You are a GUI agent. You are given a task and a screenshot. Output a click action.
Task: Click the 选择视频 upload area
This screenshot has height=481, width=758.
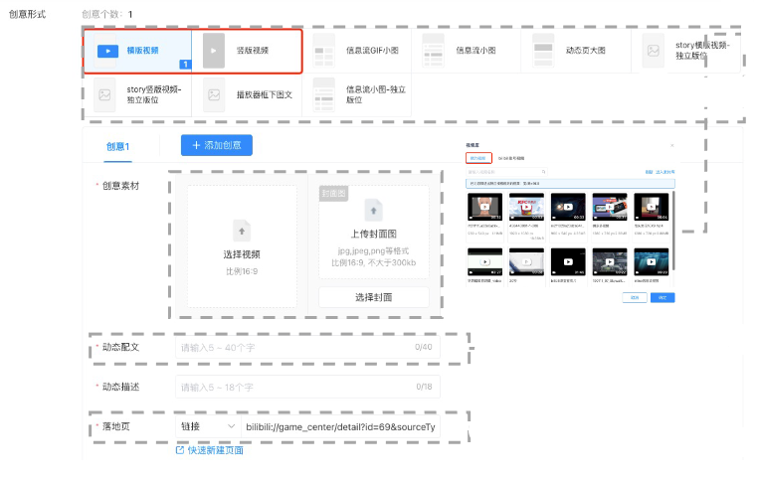(242, 246)
